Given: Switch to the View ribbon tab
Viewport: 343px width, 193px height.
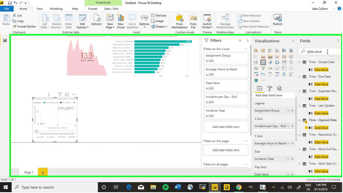Looking at the screenshot, I should click(39, 9).
